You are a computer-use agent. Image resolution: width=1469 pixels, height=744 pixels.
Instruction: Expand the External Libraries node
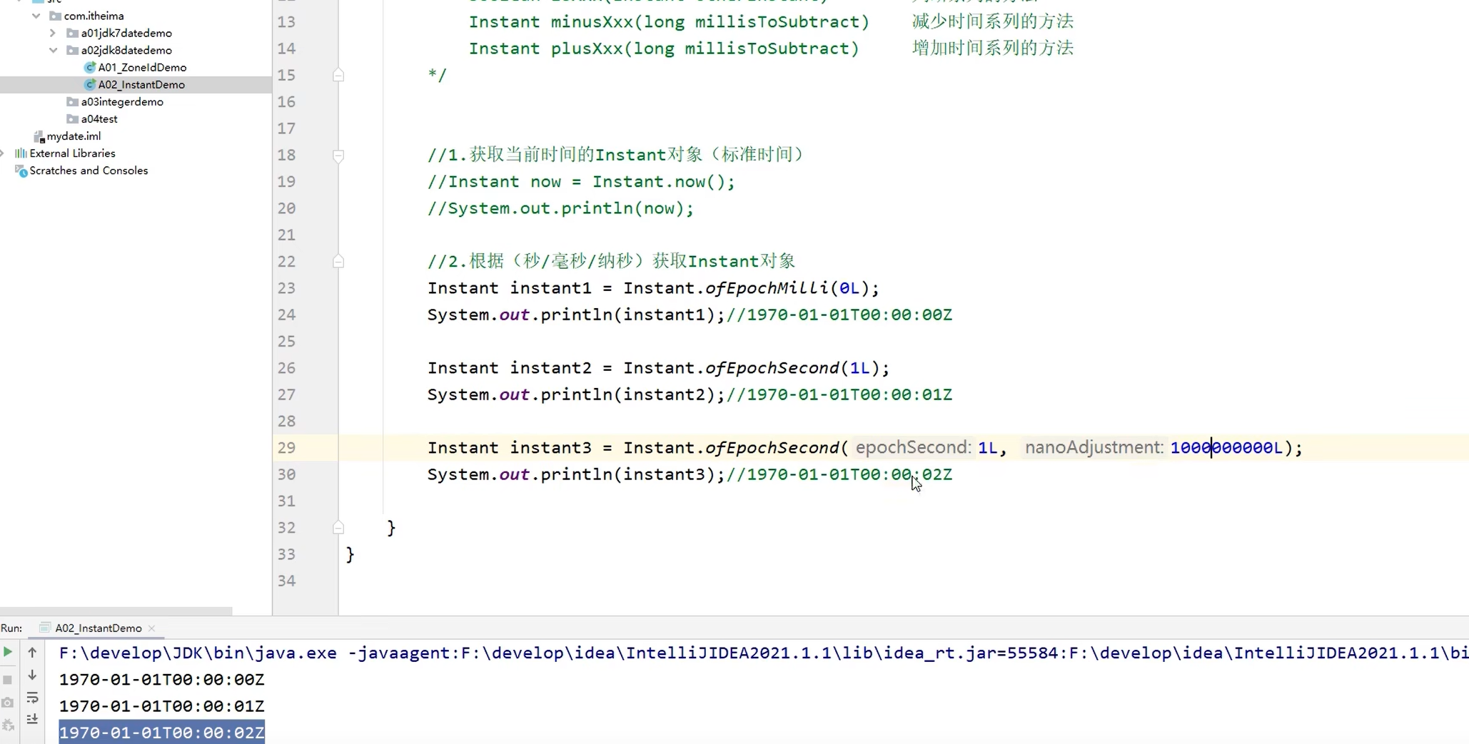coord(5,153)
